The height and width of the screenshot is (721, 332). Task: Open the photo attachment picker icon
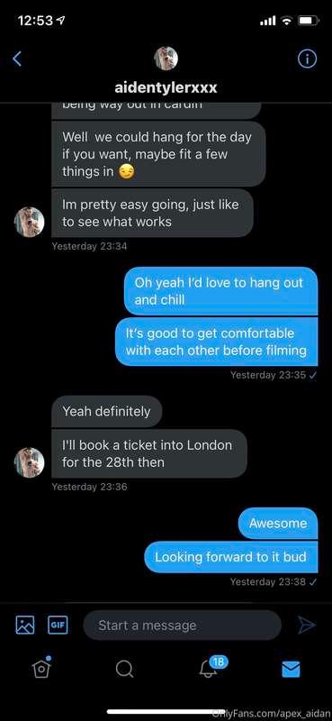point(25,625)
